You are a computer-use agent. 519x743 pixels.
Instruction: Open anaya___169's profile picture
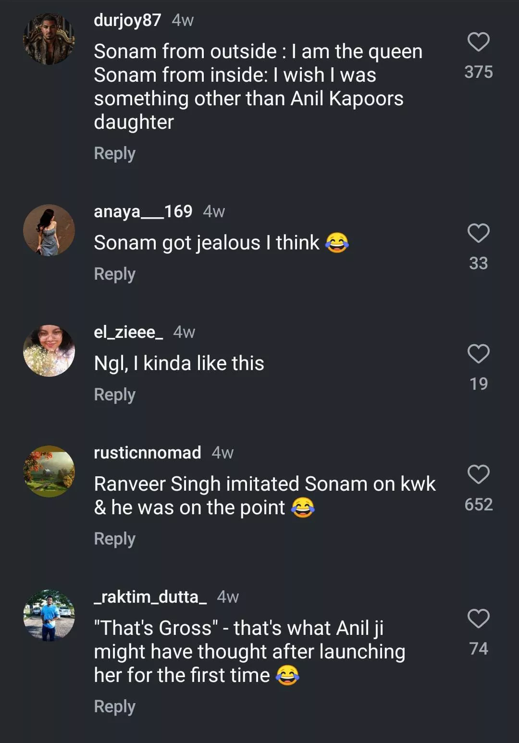pyautogui.click(x=49, y=230)
